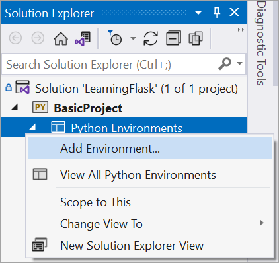Select the BasicProject project
This screenshot has width=279, height=263.
[x=88, y=108]
